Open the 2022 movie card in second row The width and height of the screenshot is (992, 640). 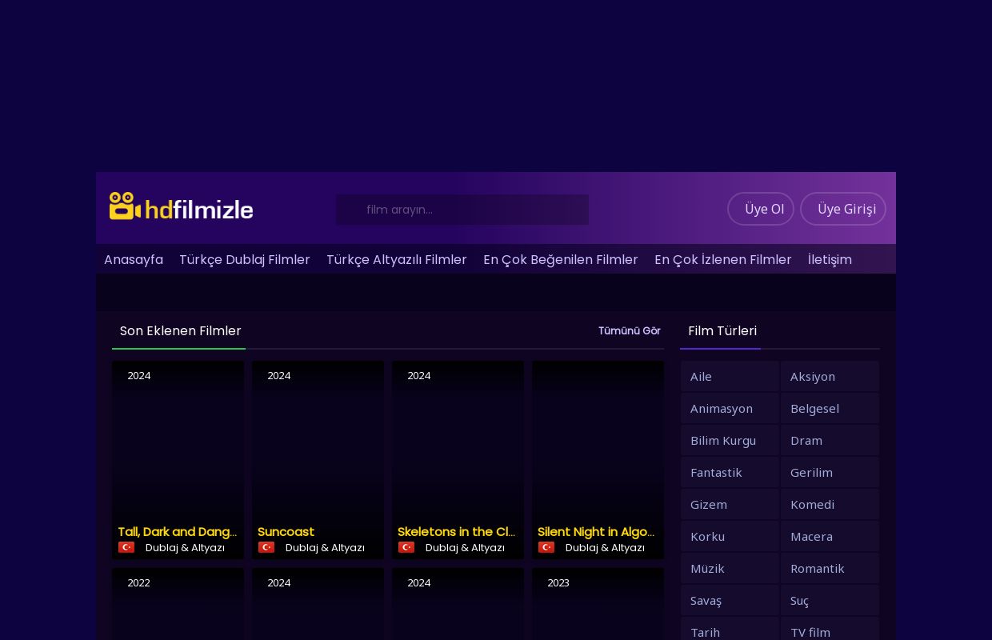pos(178,604)
